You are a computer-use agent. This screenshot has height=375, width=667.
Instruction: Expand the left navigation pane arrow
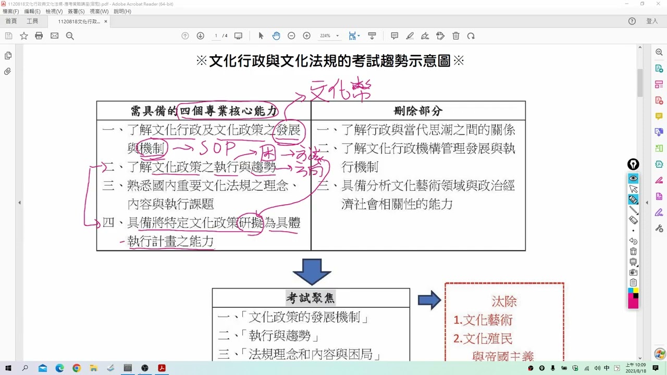point(19,203)
